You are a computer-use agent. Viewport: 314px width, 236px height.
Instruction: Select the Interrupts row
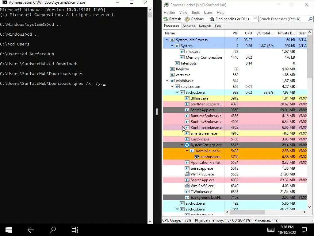click(x=235, y=63)
